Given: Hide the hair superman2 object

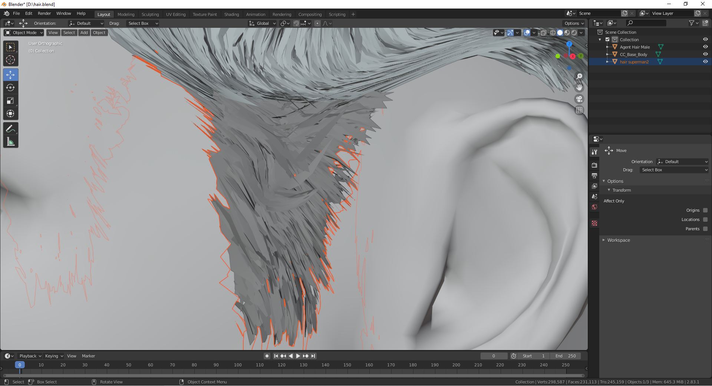Looking at the screenshot, I should 705,62.
